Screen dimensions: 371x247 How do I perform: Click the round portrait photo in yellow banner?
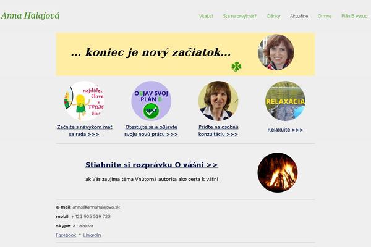(276, 52)
